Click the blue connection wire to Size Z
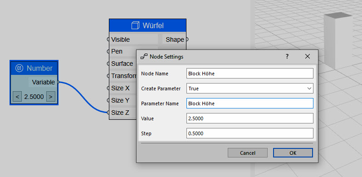This screenshot has height=177, width=362. [83, 97]
